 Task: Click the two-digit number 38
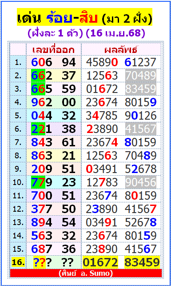[69, 129]
